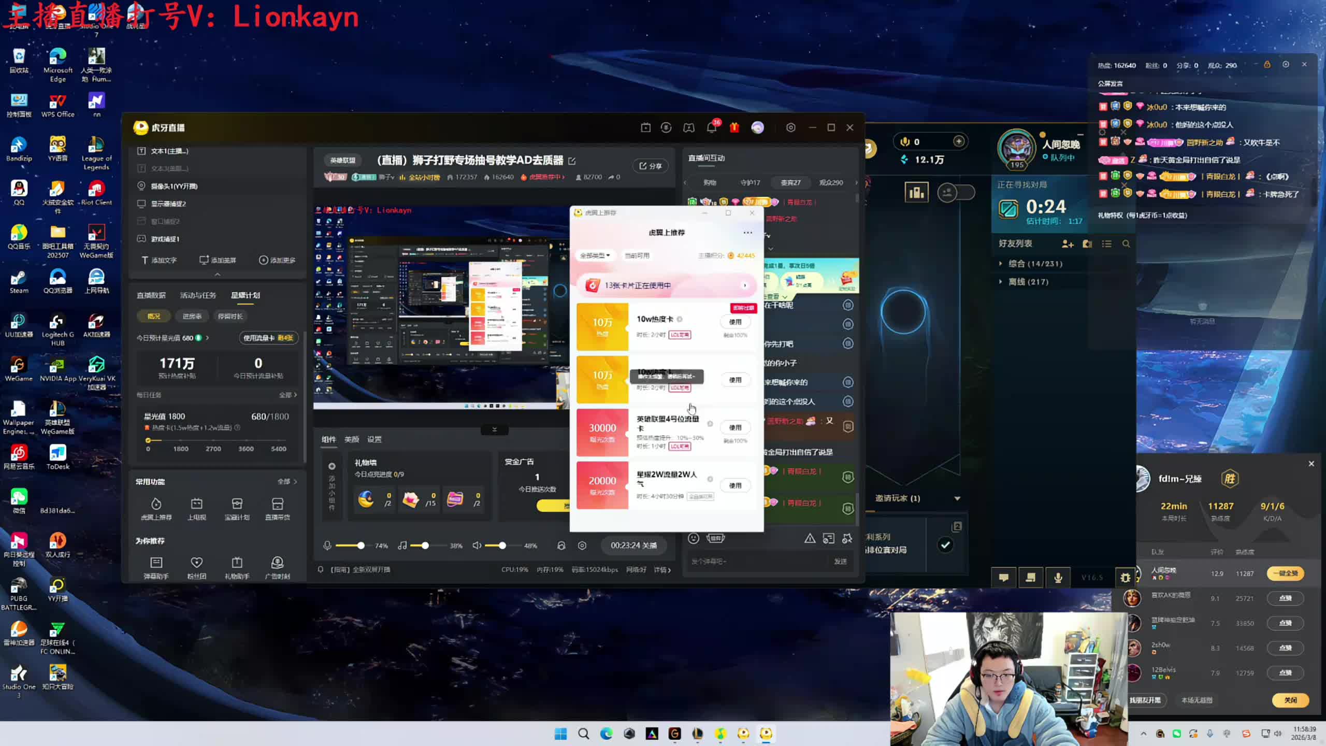The image size is (1326, 746).
Task: Open the emoji picker in chat panel
Action: tap(694, 538)
